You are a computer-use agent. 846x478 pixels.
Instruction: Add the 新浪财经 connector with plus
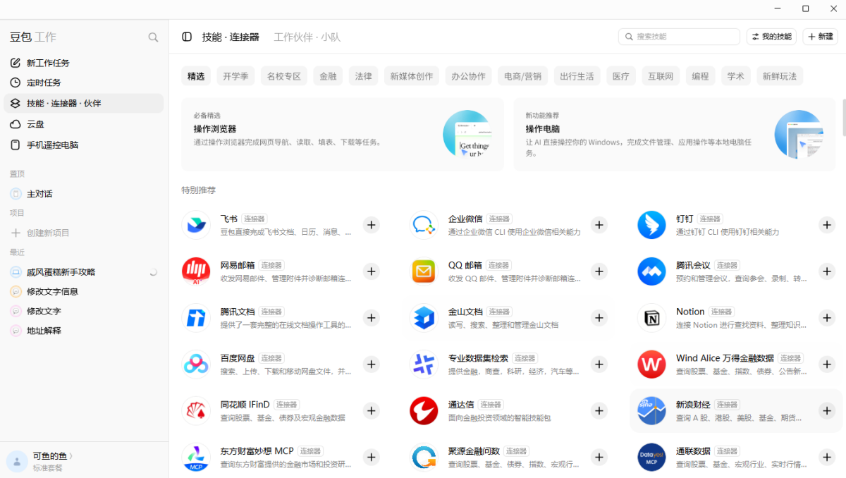827,411
